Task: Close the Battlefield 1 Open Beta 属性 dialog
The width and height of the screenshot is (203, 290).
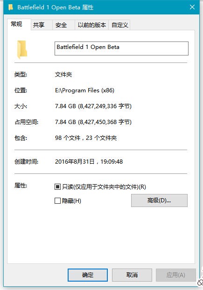Action: point(192,7)
